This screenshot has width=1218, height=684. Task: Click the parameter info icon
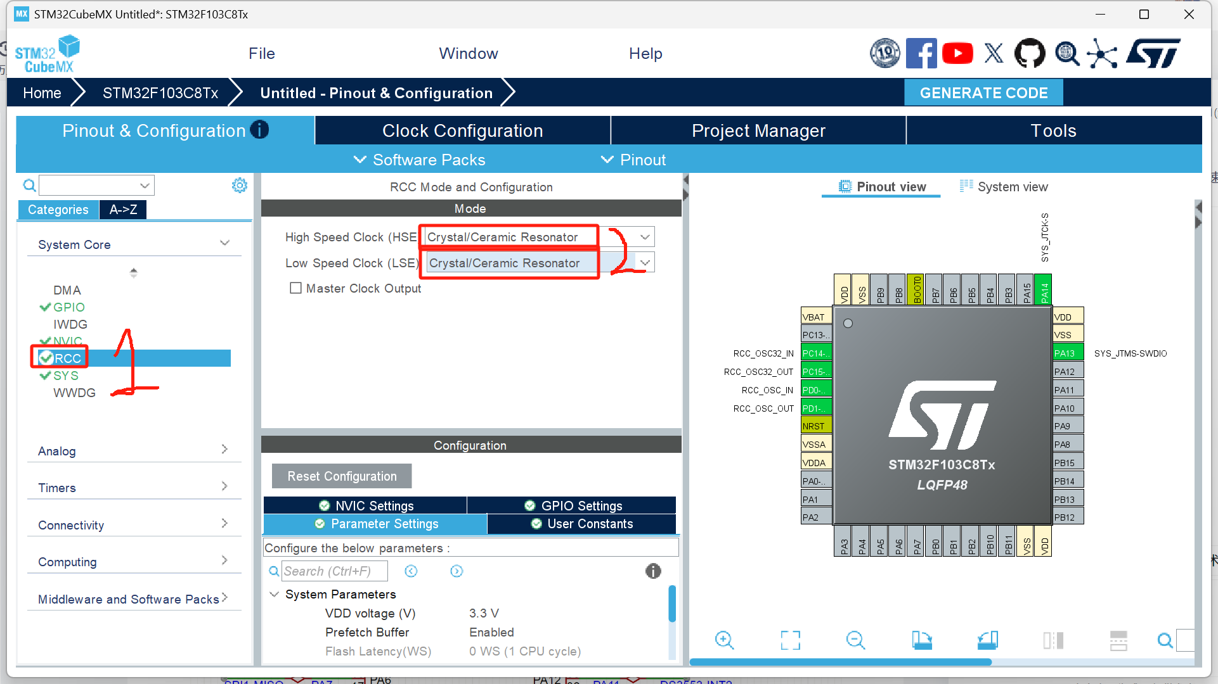pyautogui.click(x=653, y=571)
